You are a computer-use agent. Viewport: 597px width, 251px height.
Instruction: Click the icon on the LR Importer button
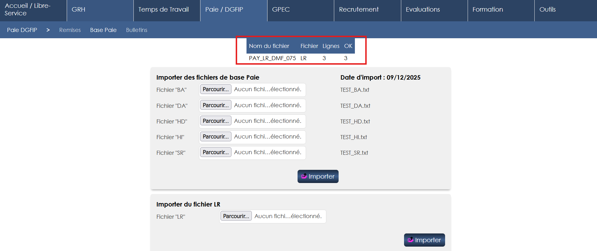410,240
